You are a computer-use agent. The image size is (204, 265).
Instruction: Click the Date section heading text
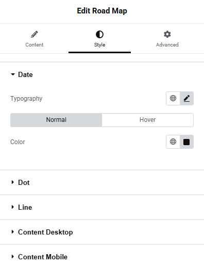coord(25,74)
